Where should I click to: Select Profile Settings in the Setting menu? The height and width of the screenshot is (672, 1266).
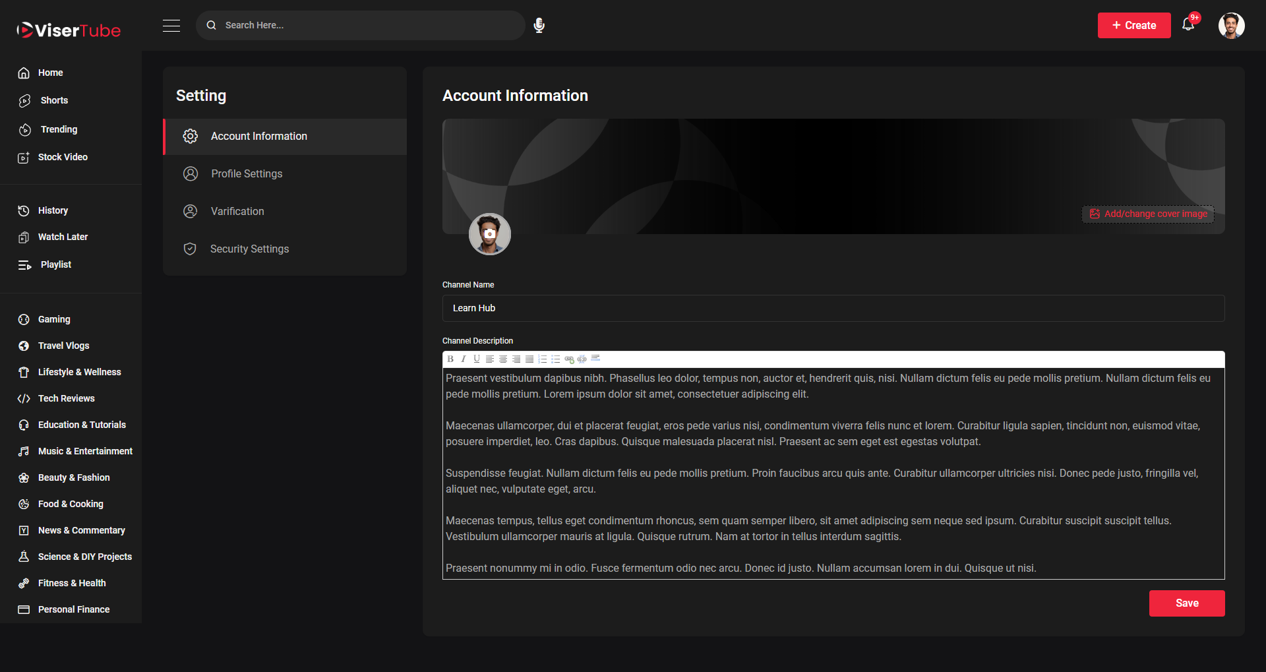tap(246, 173)
